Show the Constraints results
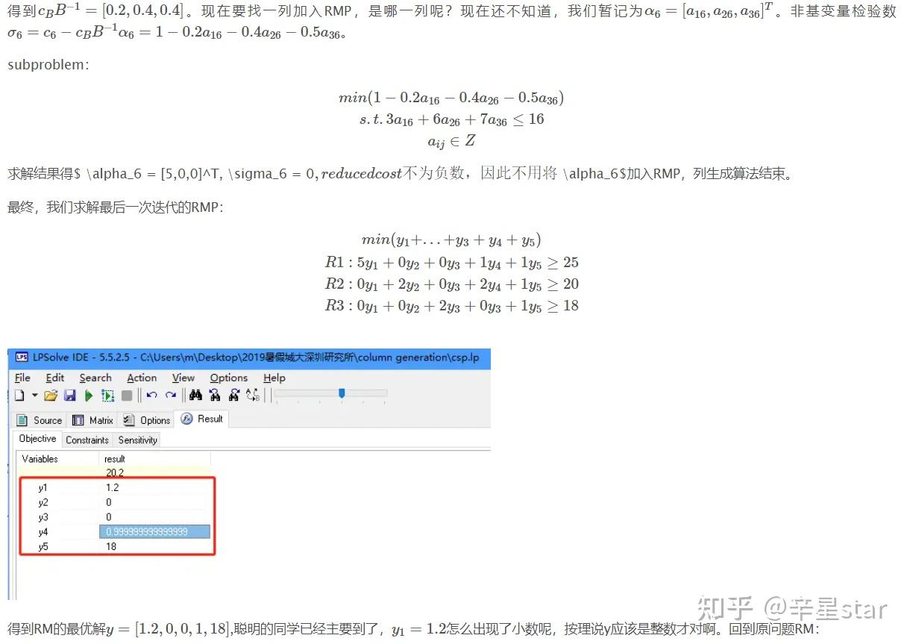The width and height of the screenshot is (910, 644). (87, 440)
